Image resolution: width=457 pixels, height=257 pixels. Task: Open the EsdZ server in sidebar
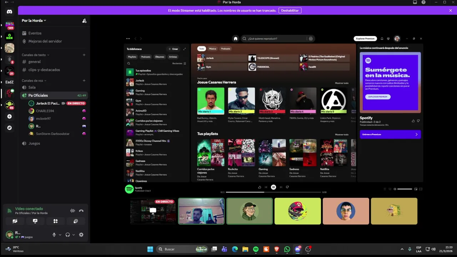click(x=10, y=82)
